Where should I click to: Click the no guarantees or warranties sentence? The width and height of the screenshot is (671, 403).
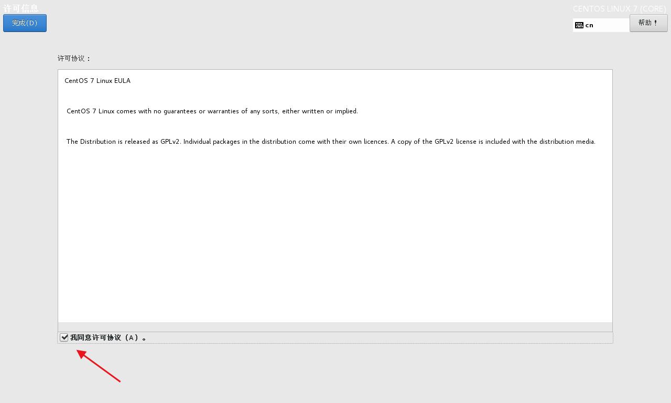tap(212, 111)
